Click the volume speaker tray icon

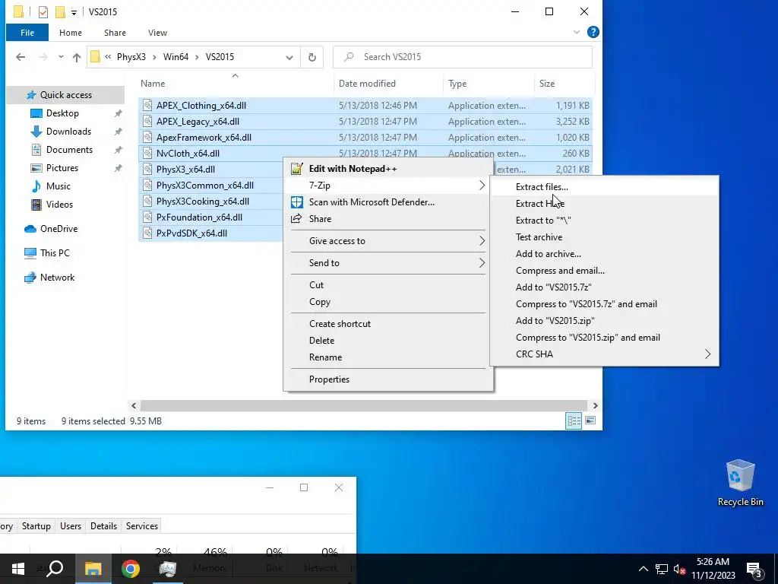click(680, 569)
